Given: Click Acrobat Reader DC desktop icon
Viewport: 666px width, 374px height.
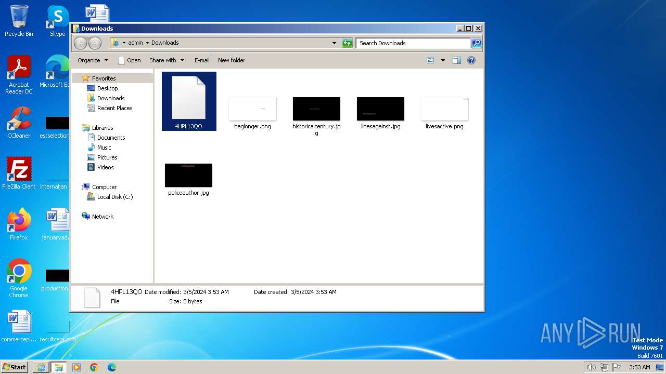Looking at the screenshot, I should point(19,75).
